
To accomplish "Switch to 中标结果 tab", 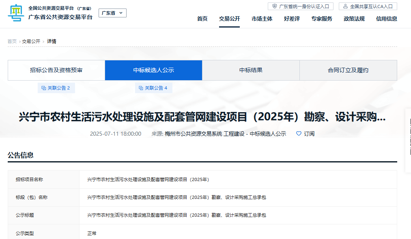I will (x=251, y=70).
